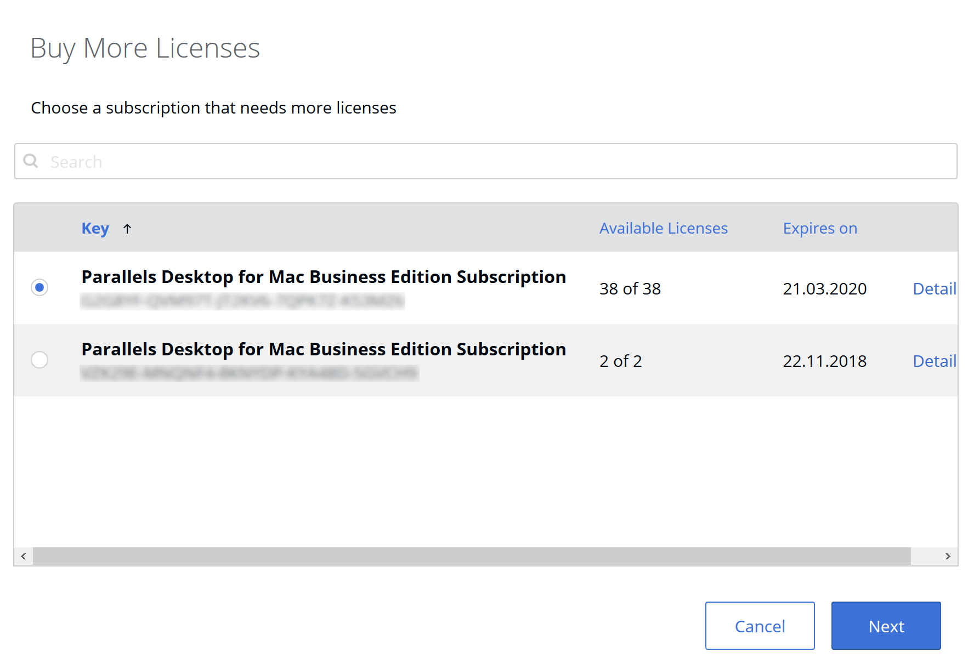Click the 21.03.2020 expiration date cell
Image resolution: width=968 pixels, height=663 pixels.
click(x=824, y=288)
